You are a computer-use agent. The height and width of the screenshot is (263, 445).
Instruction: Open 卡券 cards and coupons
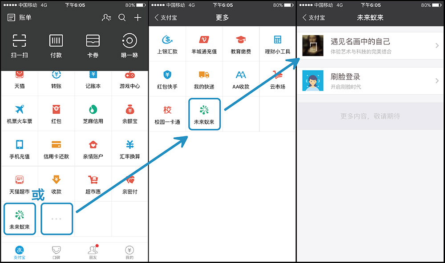tap(93, 46)
